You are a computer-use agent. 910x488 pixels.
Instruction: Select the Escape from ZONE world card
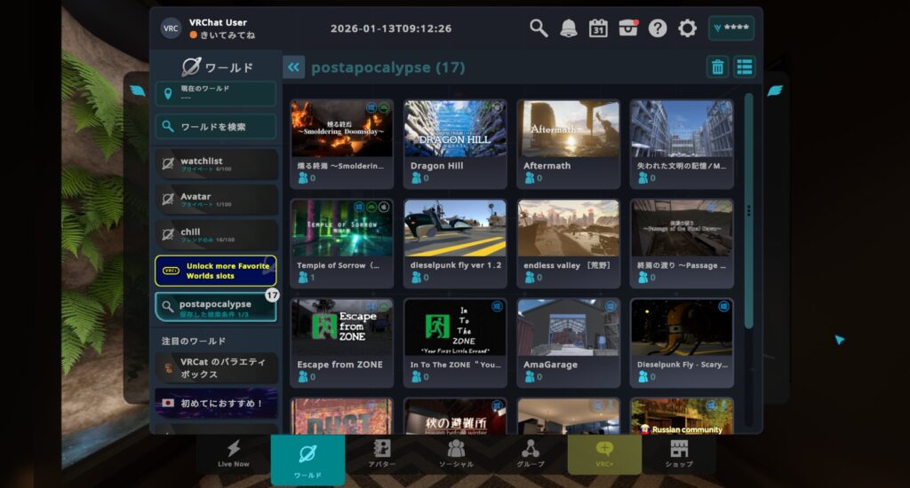[x=342, y=342]
